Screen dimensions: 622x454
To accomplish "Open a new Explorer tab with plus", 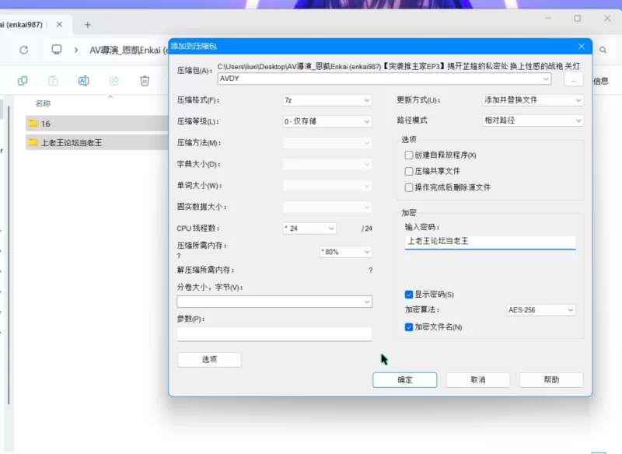I will (88, 25).
